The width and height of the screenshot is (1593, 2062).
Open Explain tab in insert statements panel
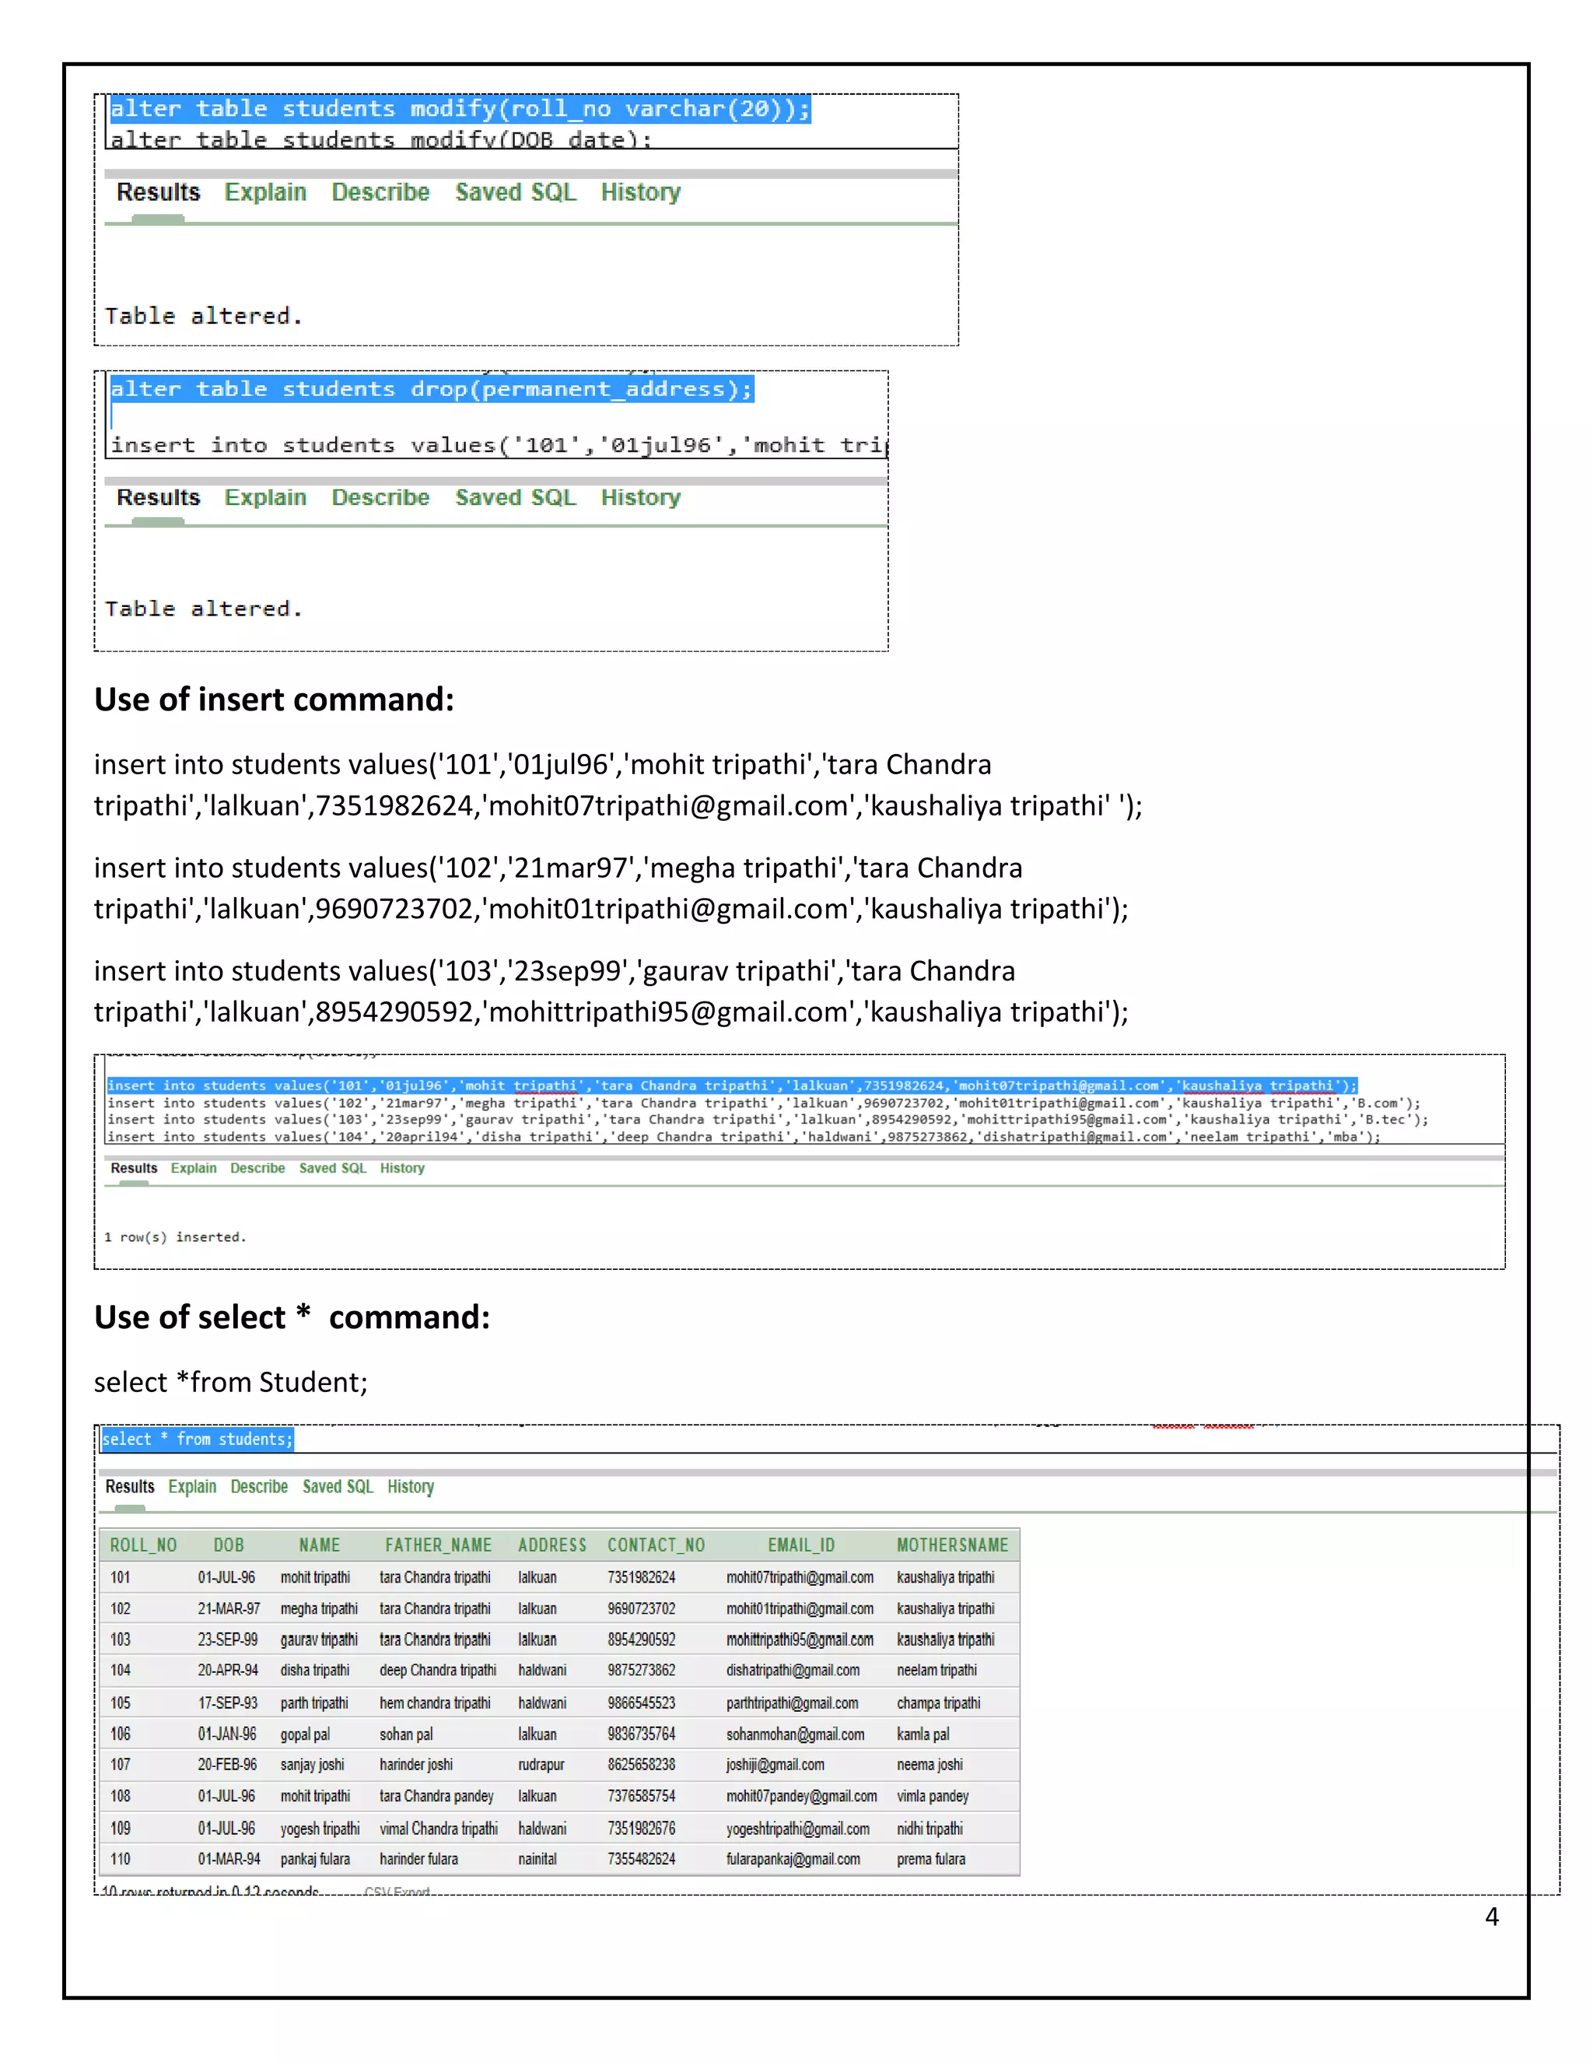[194, 1168]
